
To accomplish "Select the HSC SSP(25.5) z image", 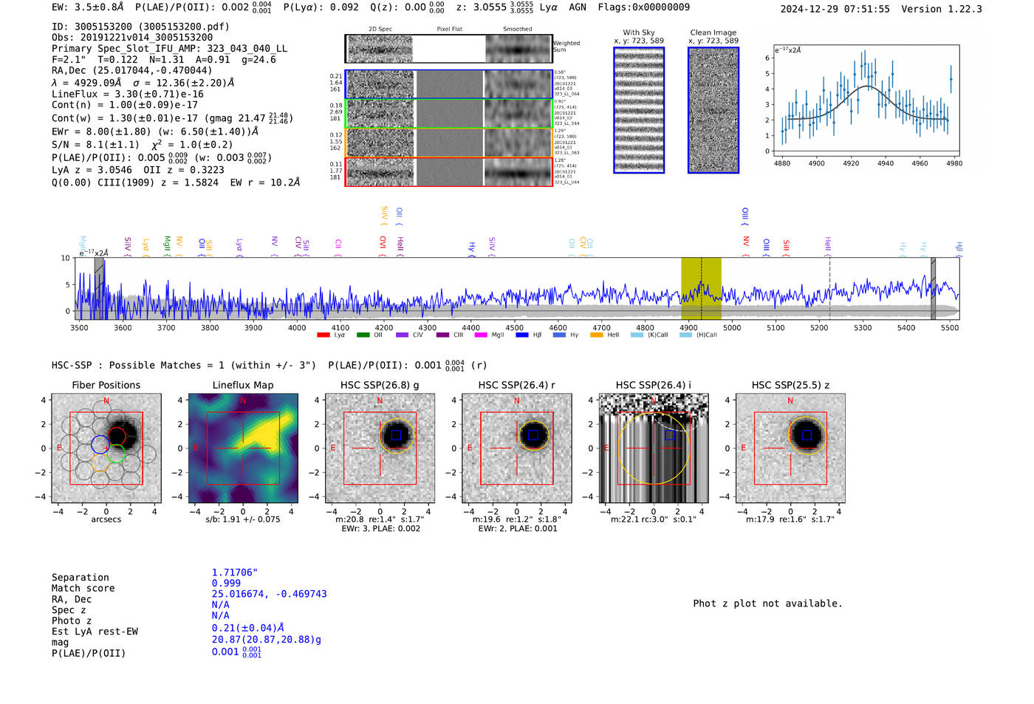I will tap(790, 448).
